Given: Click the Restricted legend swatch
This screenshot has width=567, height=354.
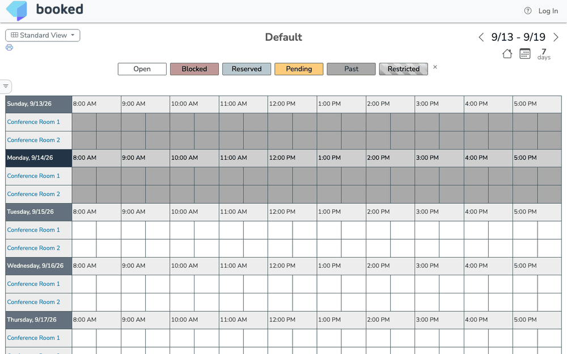Looking at the screenshot, I should coord(404,69).
